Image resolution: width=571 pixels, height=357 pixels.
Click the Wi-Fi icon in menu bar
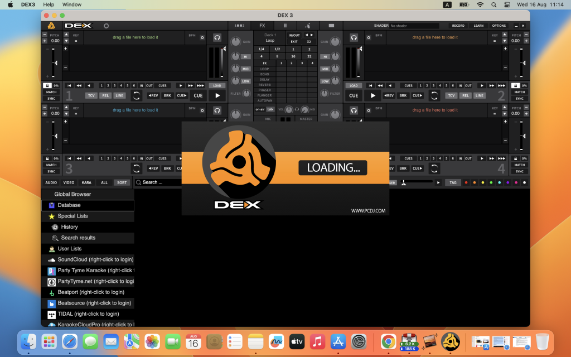click(480, 4)
